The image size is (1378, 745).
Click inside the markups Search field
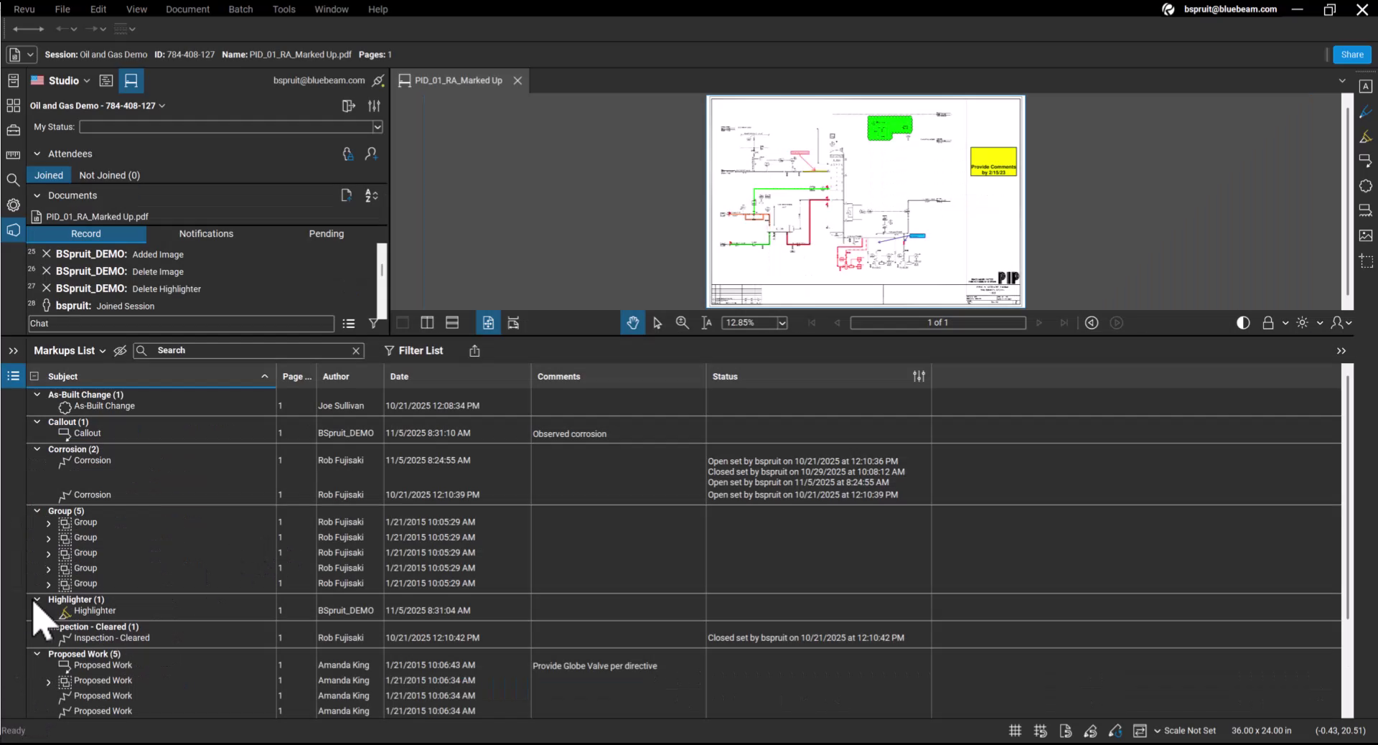244,351
